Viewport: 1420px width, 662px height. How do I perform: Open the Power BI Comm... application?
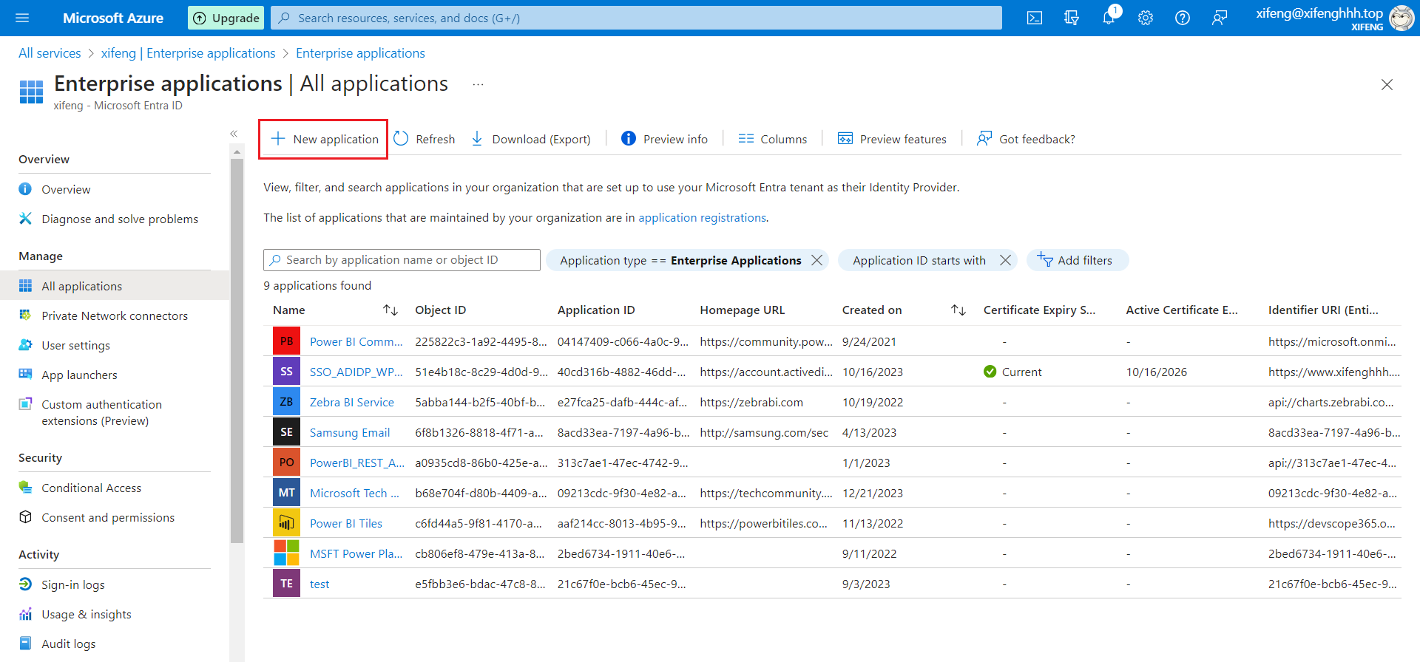pyautogui.click(x=356, y=342)
